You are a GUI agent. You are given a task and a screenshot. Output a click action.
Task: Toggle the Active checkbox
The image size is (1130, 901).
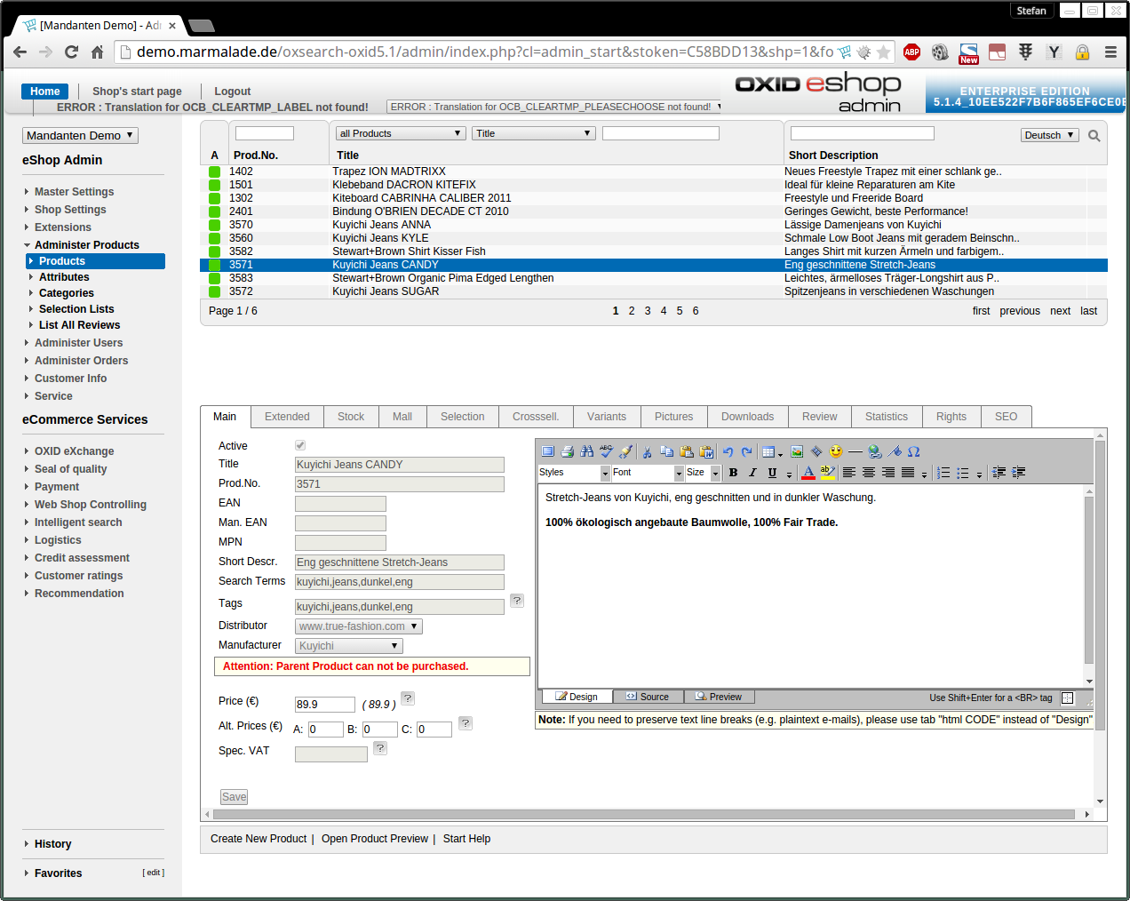[300, 445]
